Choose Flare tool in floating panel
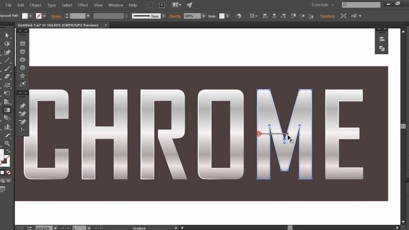Viewport: 409px width, 230px height. (22, 84)
